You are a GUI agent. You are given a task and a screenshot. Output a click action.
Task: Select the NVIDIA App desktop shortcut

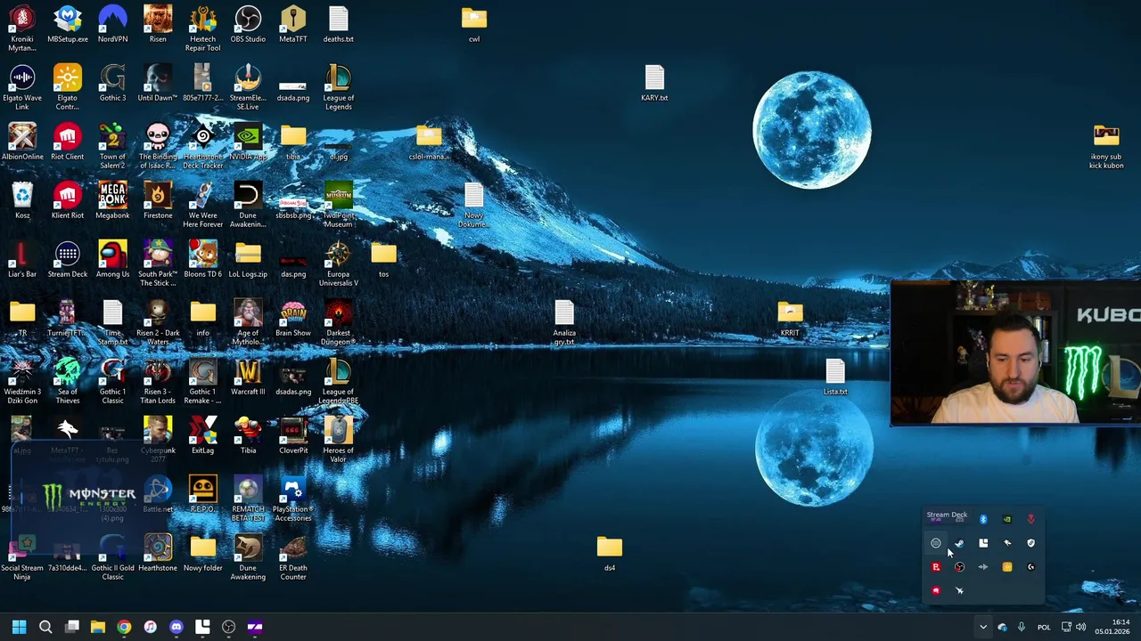pos(248,142)
